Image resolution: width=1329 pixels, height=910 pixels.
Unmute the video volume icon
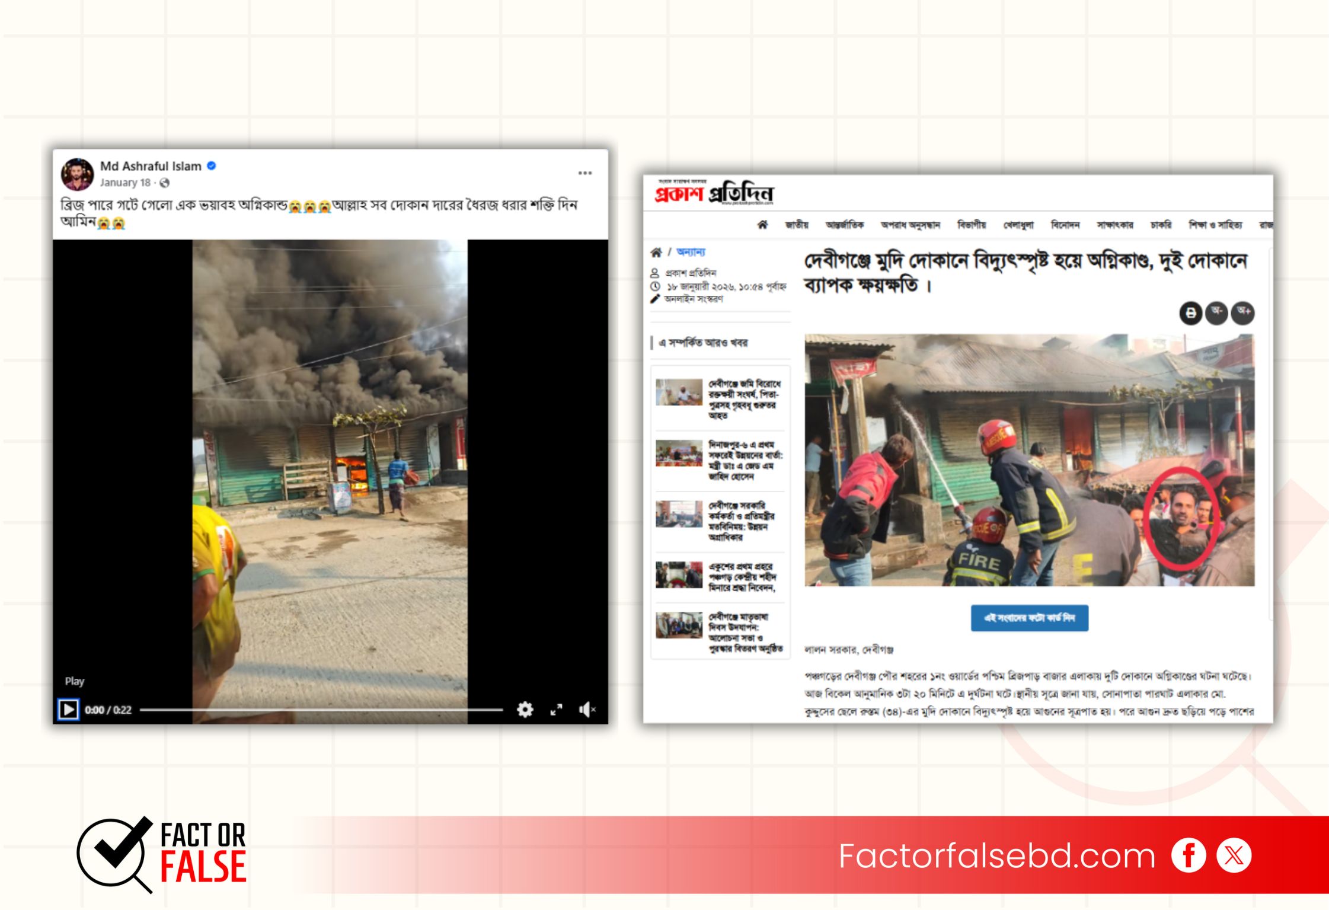coord(586,709)
